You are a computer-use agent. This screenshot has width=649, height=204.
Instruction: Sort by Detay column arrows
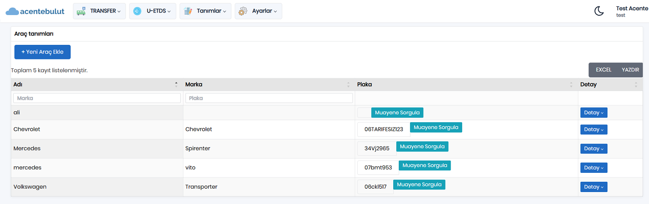[x=636, y=85]
